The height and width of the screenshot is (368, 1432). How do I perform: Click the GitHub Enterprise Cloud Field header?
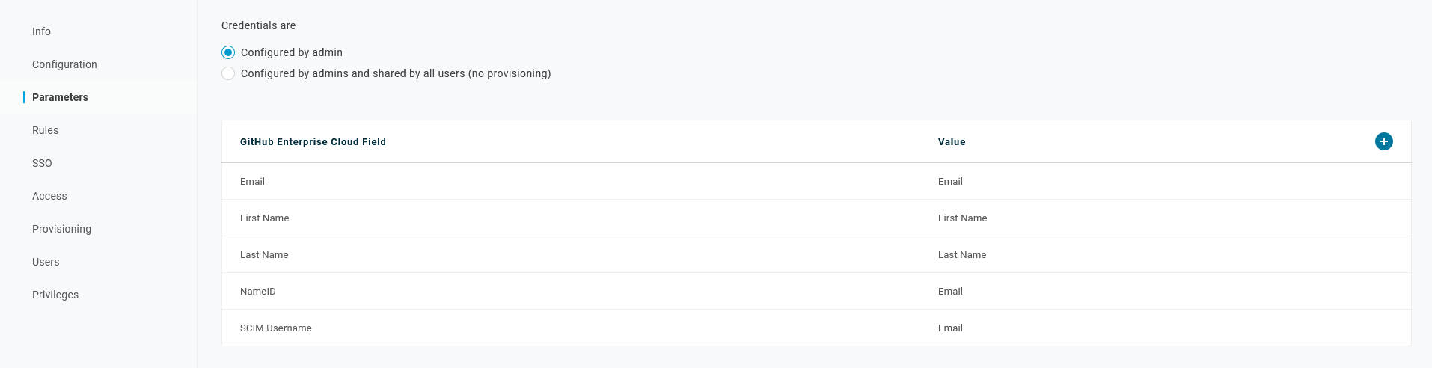[313, 142]
